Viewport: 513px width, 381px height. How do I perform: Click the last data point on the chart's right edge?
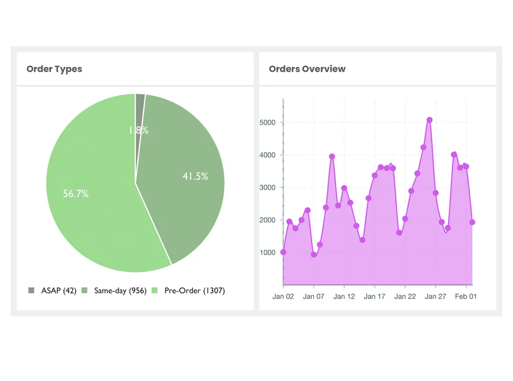[472, 222]
